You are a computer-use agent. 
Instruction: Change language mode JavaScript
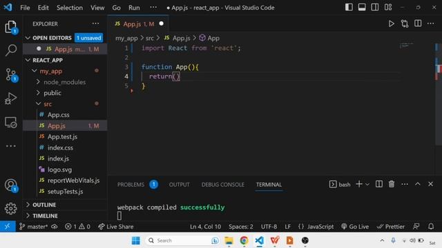coord(316,227)
